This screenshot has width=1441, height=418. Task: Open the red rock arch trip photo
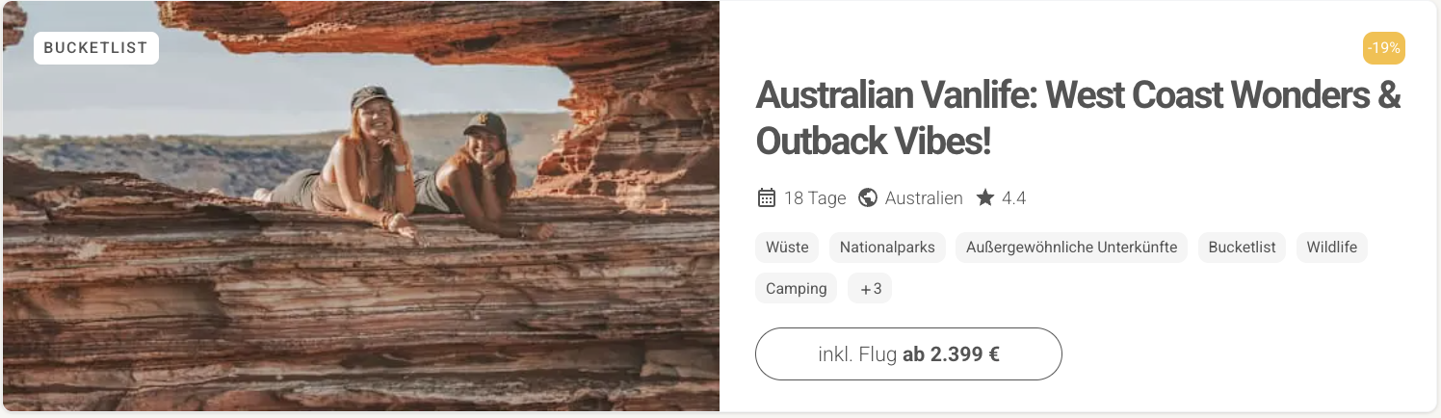tap(360, 206)
